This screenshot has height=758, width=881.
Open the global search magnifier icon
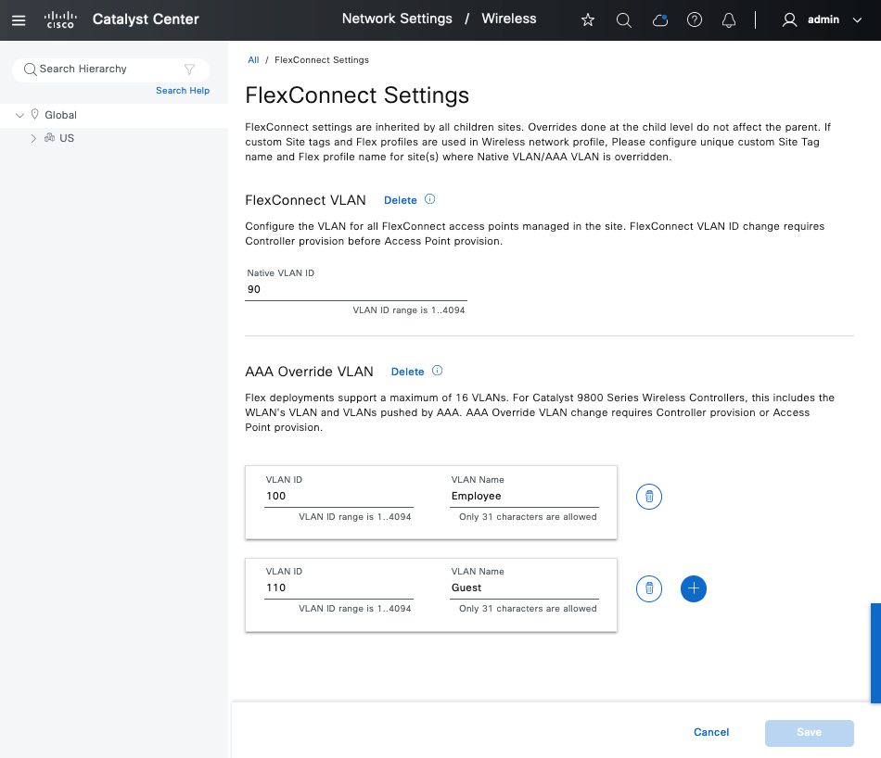624,19
